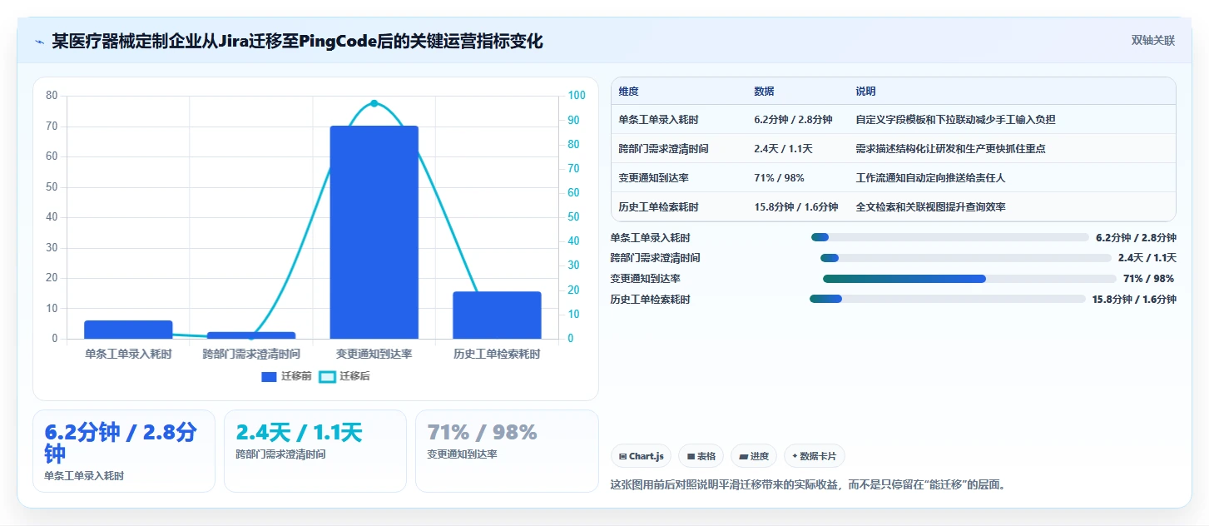Click table cell 15.8分钟 / 1.6分钟
Screen dimensions: 1209x526
click(796, 207)
